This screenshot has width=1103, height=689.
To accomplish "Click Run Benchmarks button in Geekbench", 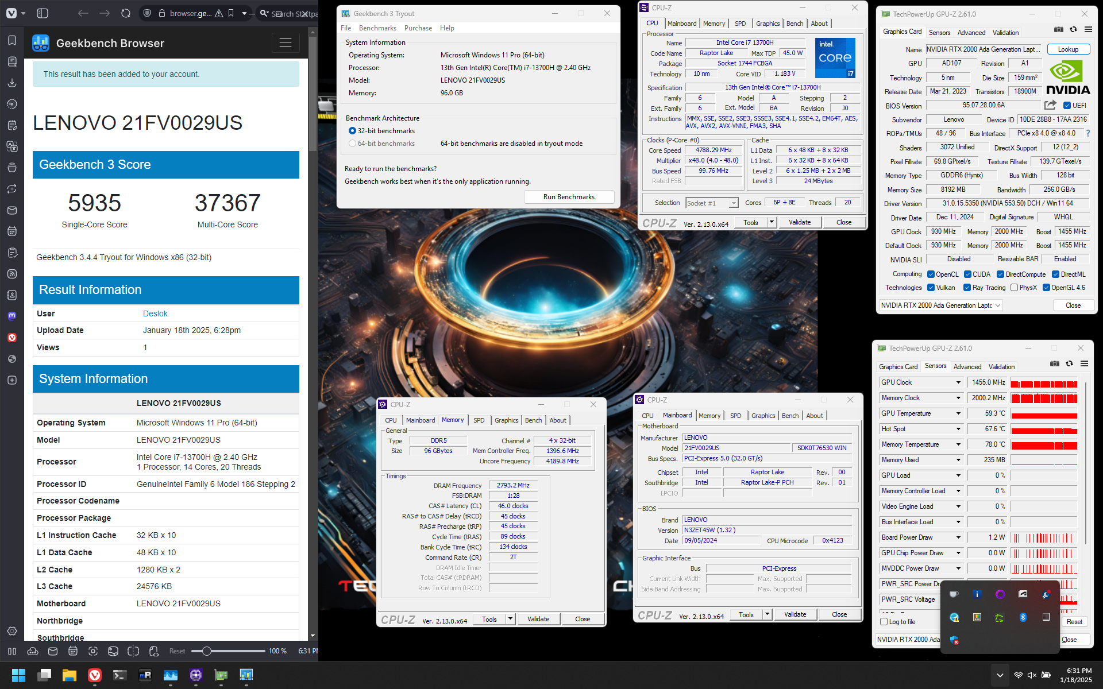I will [x=569, y=197].
